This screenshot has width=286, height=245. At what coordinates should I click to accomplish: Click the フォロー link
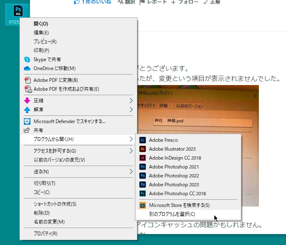point(188,2)
